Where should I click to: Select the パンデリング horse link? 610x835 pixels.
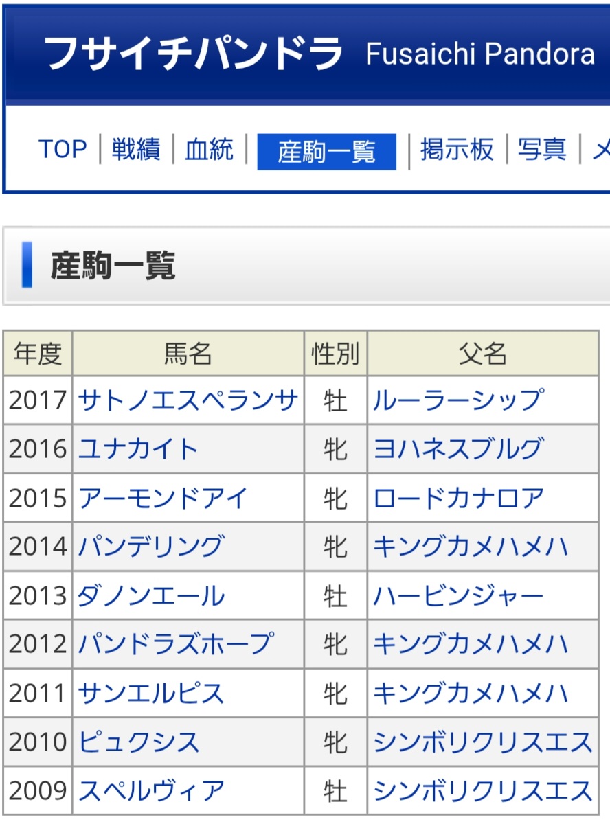coord(151,547)
